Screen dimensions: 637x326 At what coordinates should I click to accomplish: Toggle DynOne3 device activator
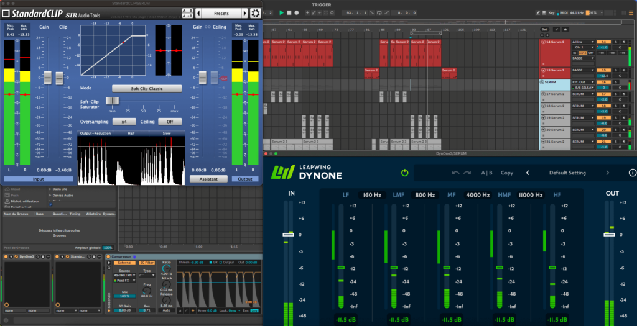click(x=6, y=256)
